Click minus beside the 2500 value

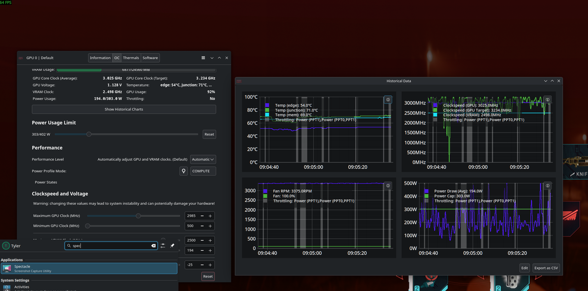203,240
